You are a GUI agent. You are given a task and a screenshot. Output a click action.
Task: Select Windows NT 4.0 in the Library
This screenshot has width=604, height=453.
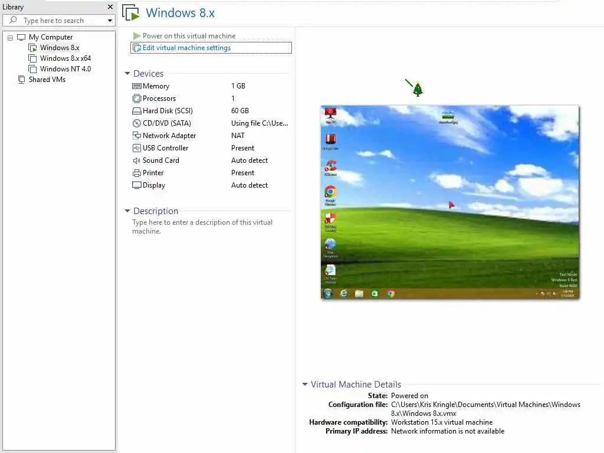tap(65, 69)
